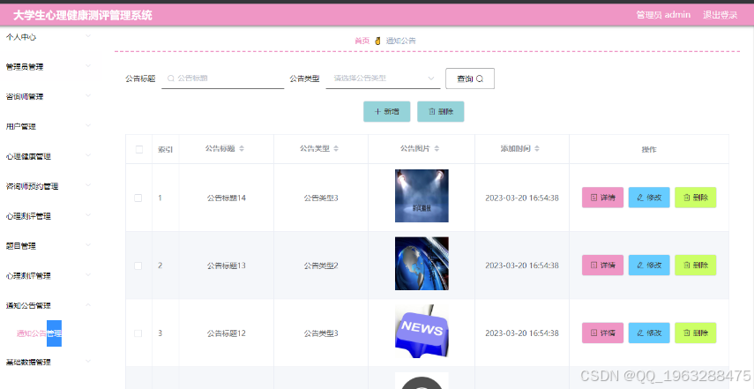Tick the select-all checkbox in the table header

pyautogui.click(x=139, y=150)
